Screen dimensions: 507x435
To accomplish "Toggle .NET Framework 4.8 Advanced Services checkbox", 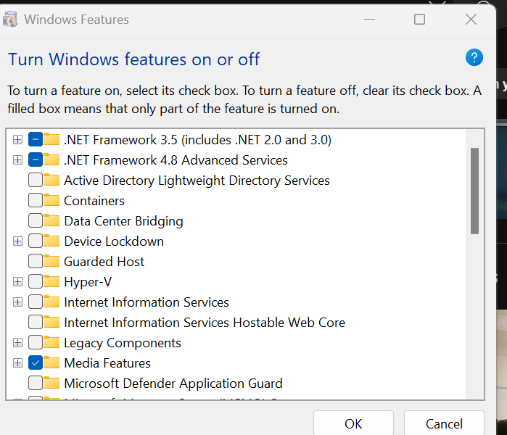I will click(x=36, y=160).
